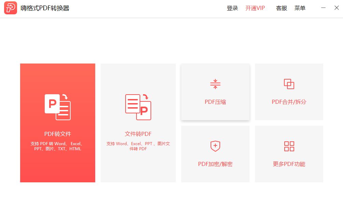Click the 嗨格式 app logo
This screenshot has height=210, width=343.
click(x=10, y=8)
